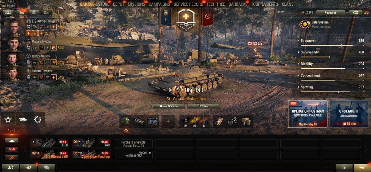Click the Research button

(x=330, y=13)
